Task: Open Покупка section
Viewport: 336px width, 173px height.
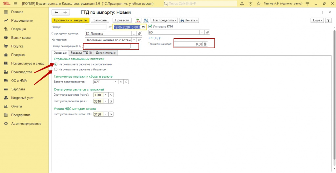Action: tap(17, 46)
